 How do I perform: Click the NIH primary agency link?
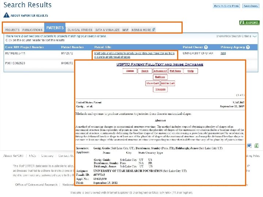click(223, 53)
